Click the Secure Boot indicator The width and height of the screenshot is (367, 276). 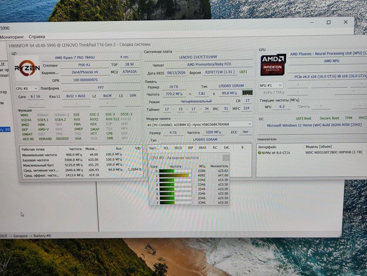(x=329, y=118)
